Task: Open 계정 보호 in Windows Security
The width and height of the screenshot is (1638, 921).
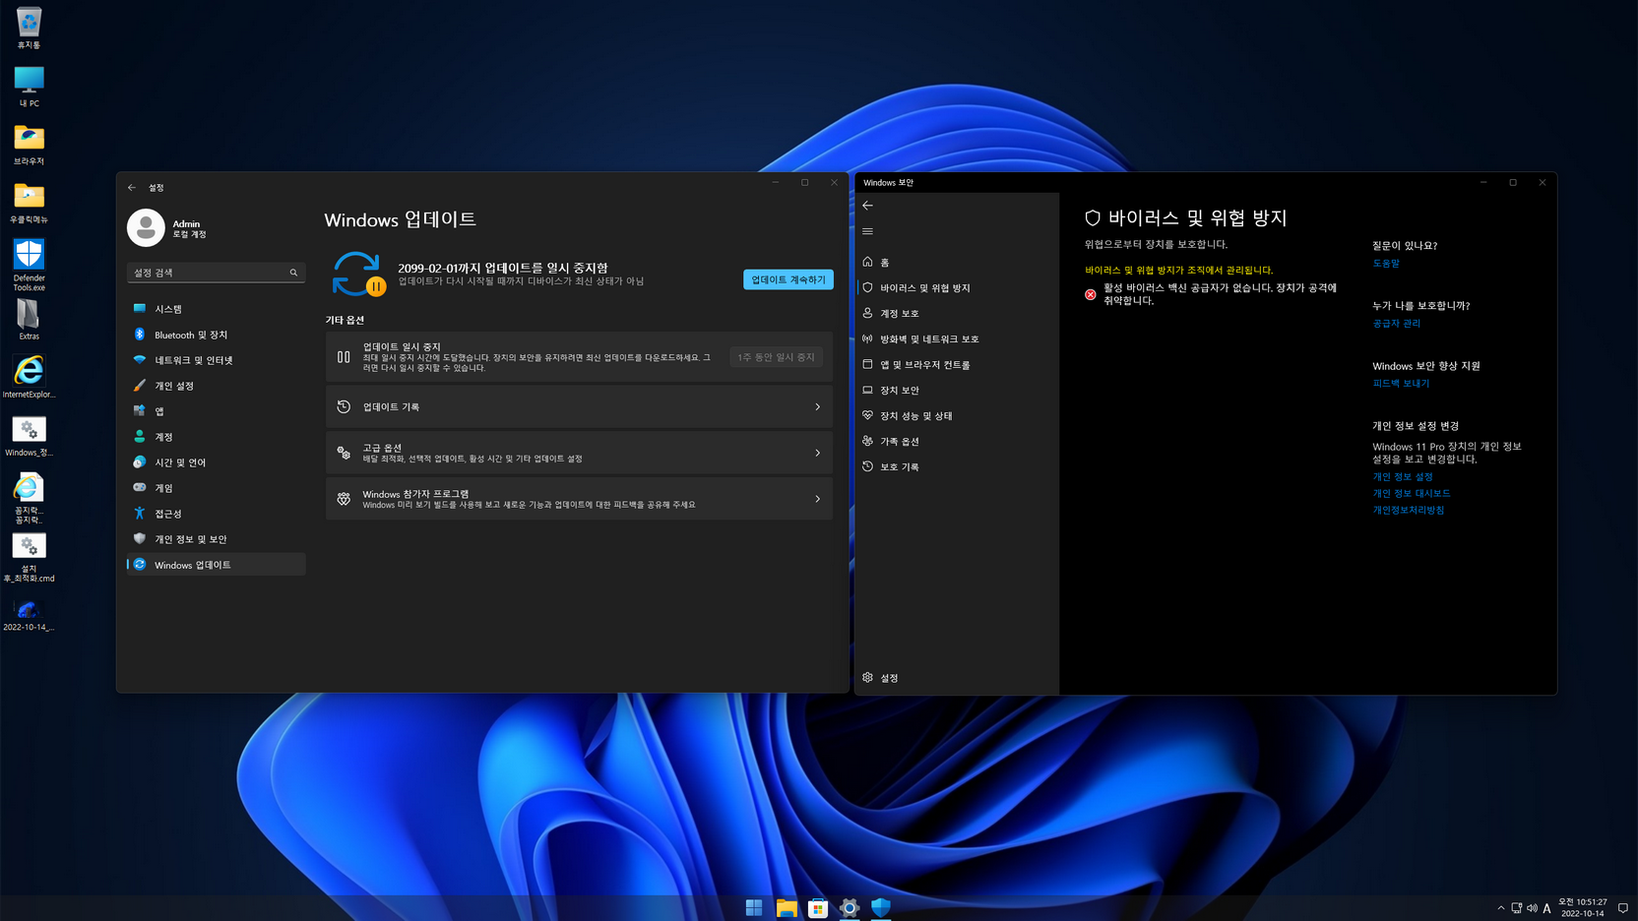Action: pos(957,313)
